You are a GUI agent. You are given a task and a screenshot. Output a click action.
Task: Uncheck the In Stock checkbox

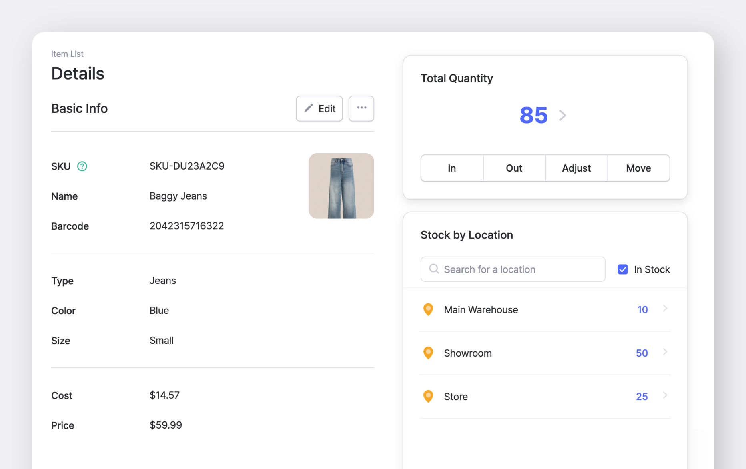[622, 269]
